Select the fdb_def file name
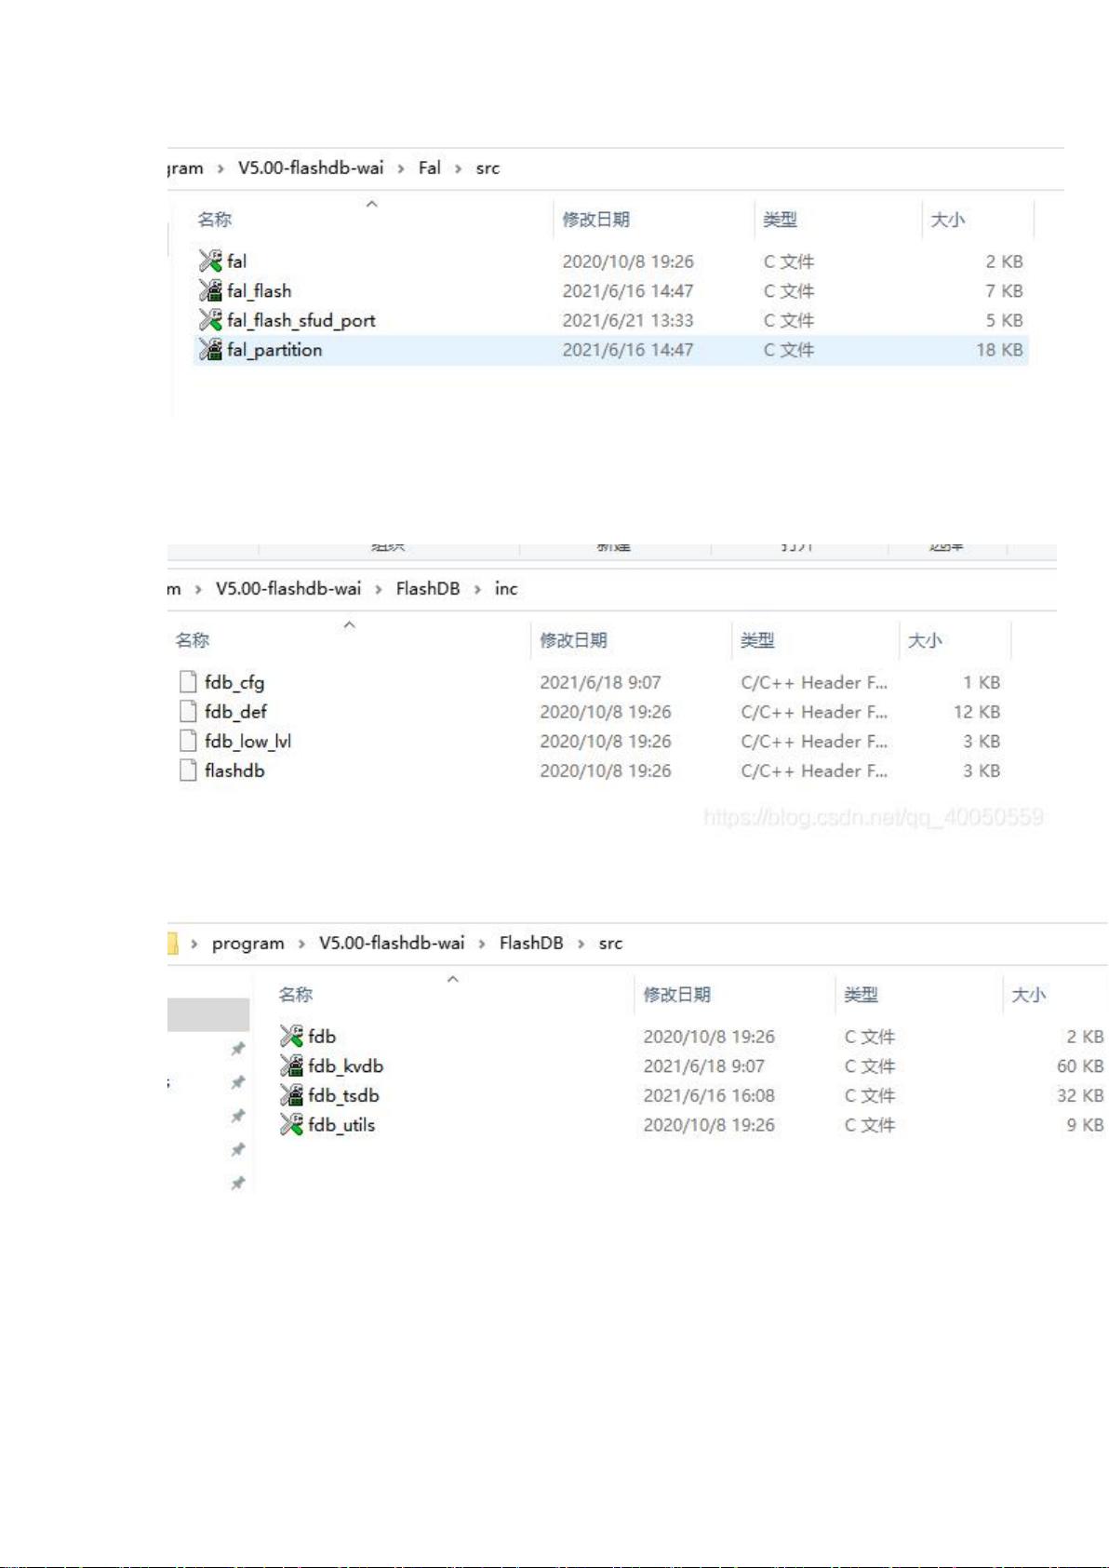Viewport: 1109px width, 1568px height. pyautogui.click(x=235, y=712)
